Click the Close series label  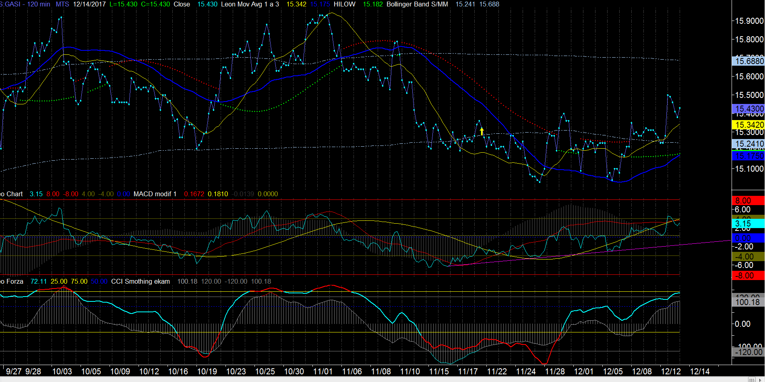pos(182,4)
